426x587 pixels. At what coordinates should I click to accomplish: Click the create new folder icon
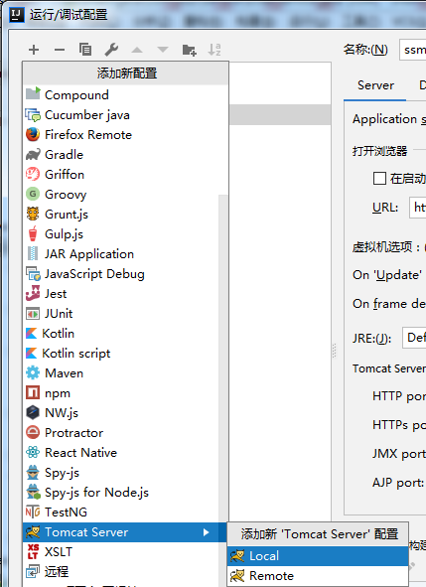point(189,50)
